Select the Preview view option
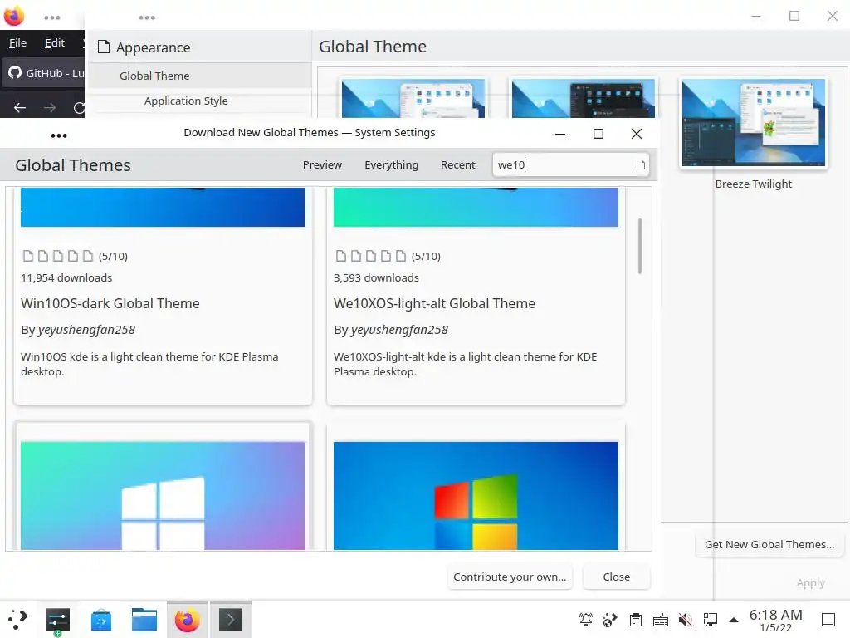This screenshot has height=638, width=850. click(322, 165)
